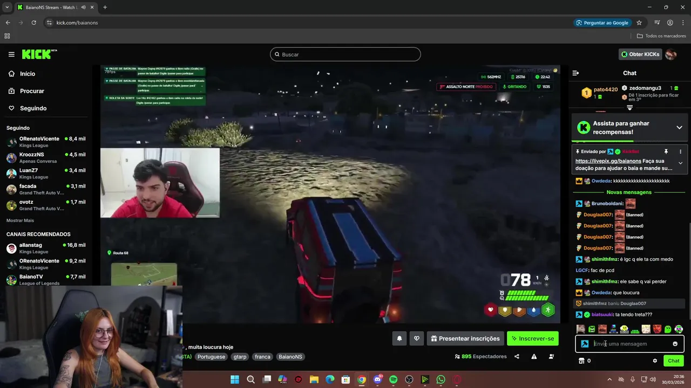Open the emoji picker in chat box

[x=675, y=344]
